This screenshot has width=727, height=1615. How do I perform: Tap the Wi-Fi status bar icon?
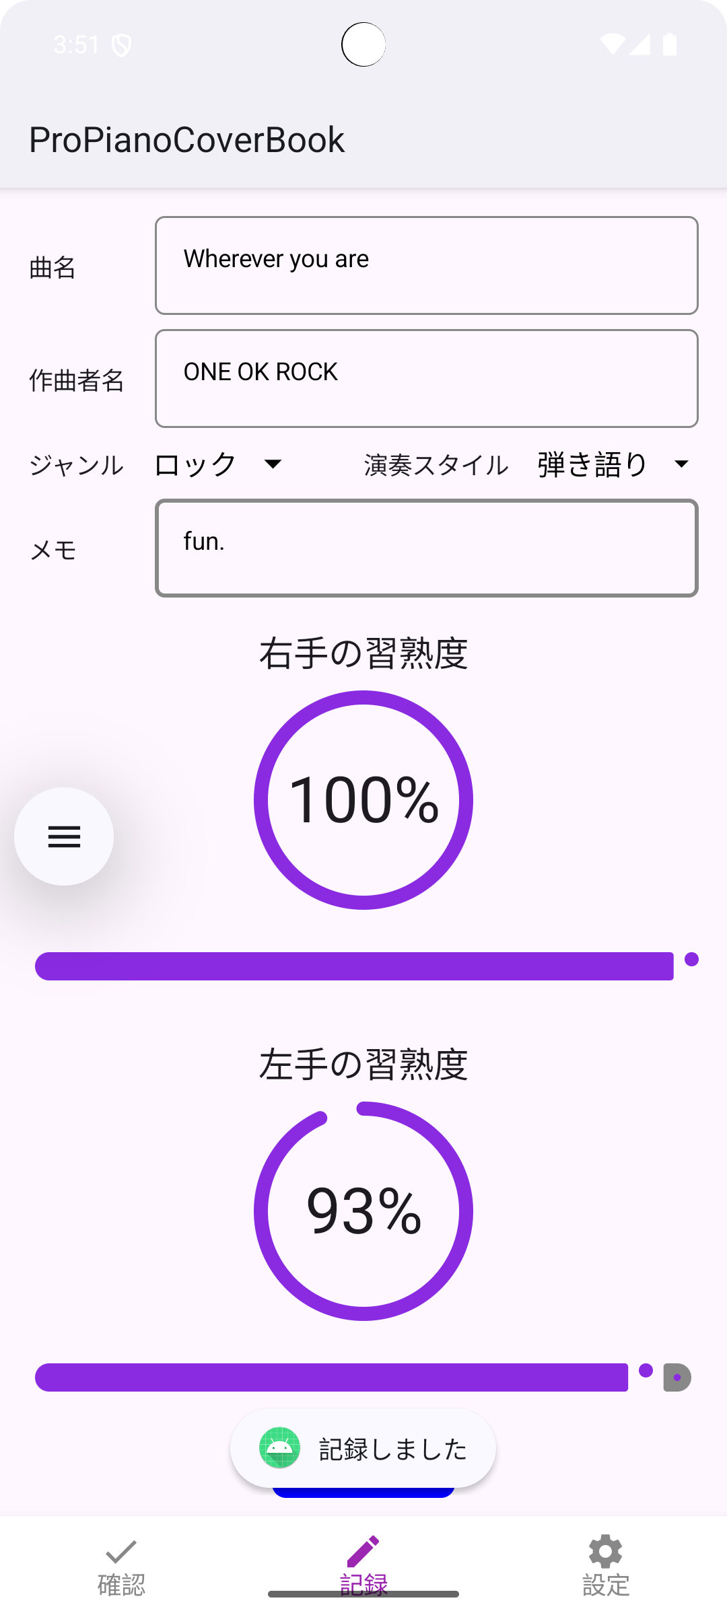tap(613, 44)
